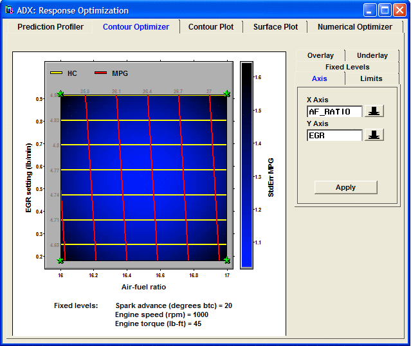Maximize the Response Optimization window
411x346 pixels.
click(x=385, y=10)
